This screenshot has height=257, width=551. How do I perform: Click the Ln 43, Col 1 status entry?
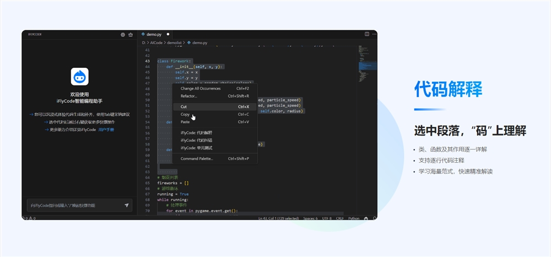[279, 218]
